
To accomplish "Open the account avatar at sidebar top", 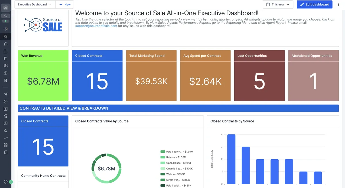I will [x=5, y=8].
